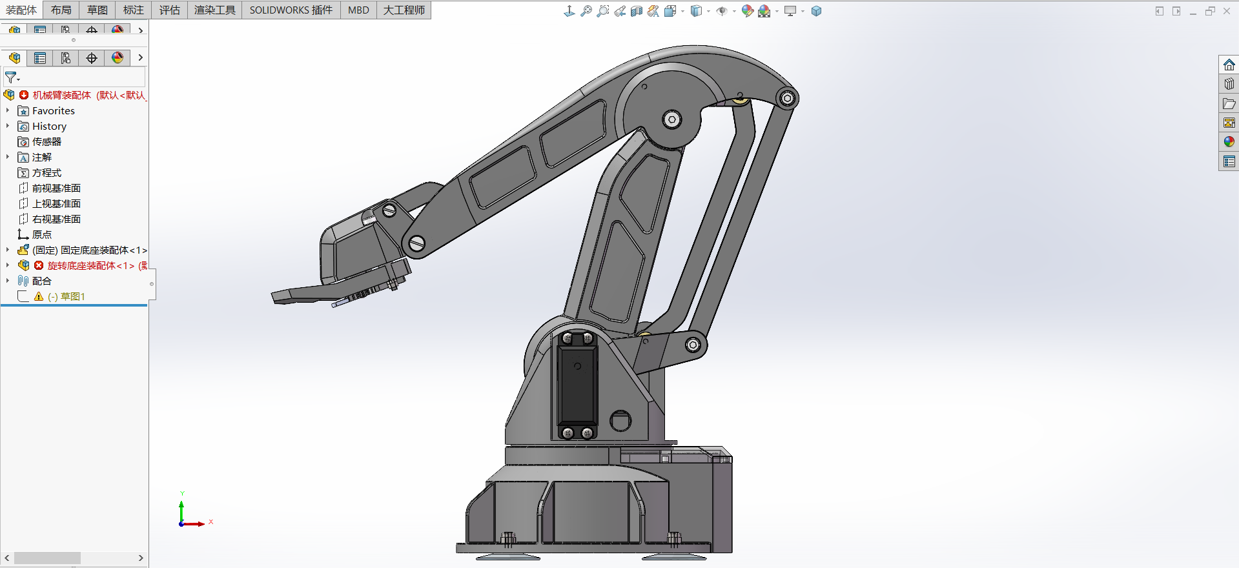
Task: Select the DimXpertManager crosshair tab above filter
Action: tap(92, 58)
